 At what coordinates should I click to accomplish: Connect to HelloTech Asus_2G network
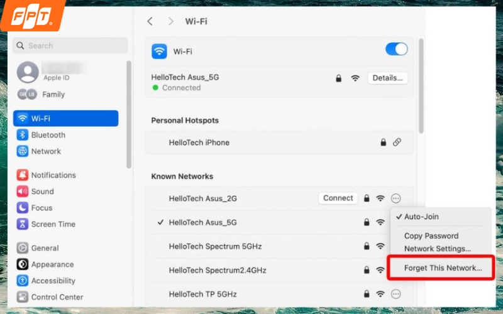[x=338, y=198]
